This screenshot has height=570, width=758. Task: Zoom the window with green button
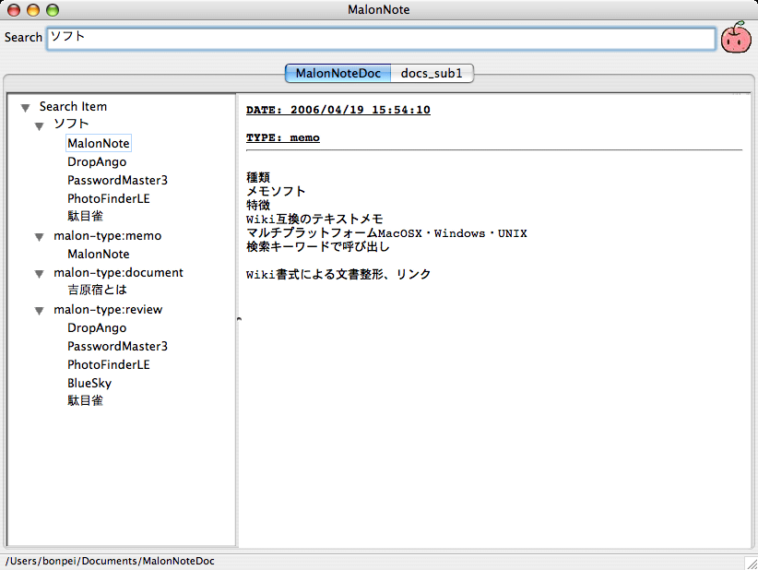coord(53,9)
